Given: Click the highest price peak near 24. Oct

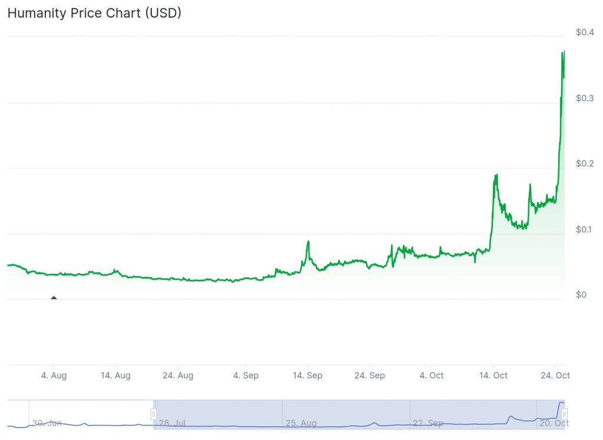Looking at the screenshot, I should pos(564,52).
